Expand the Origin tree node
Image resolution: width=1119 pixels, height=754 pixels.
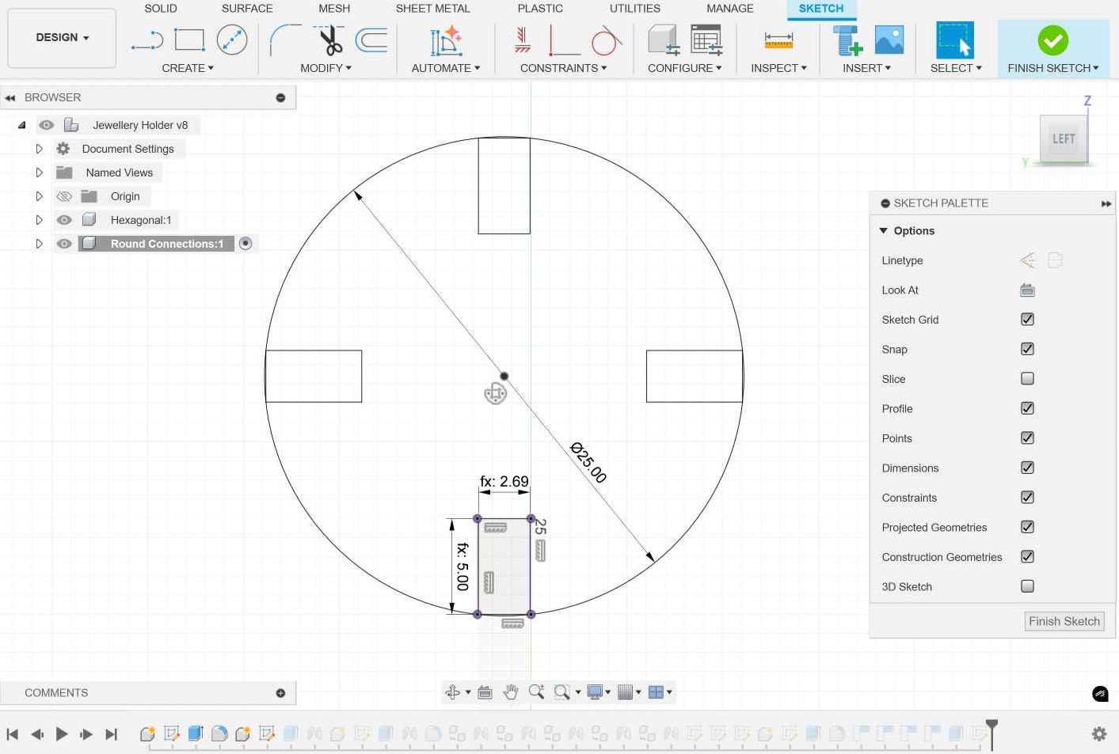(x=39, y=196)
